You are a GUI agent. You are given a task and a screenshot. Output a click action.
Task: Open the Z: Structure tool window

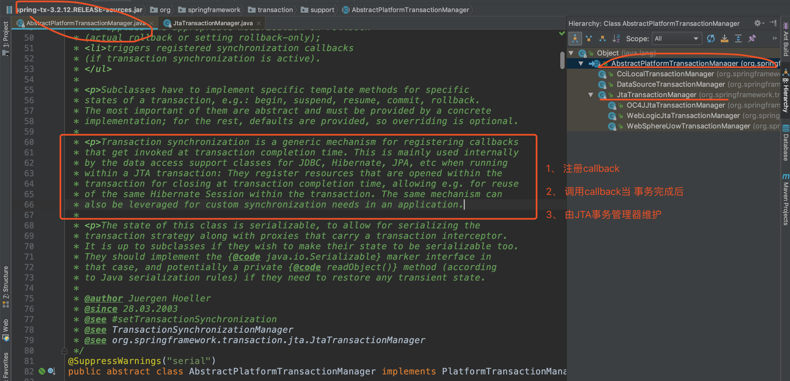click(5, 286)
